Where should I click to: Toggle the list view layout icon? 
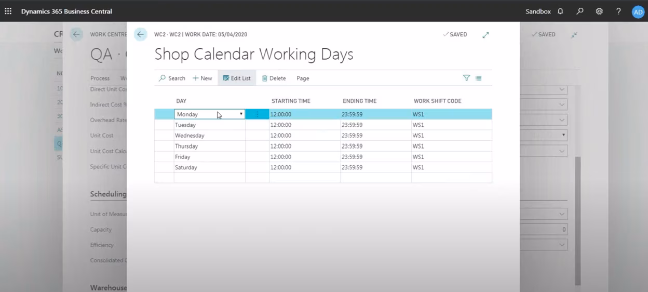click(x=478, y=78)
